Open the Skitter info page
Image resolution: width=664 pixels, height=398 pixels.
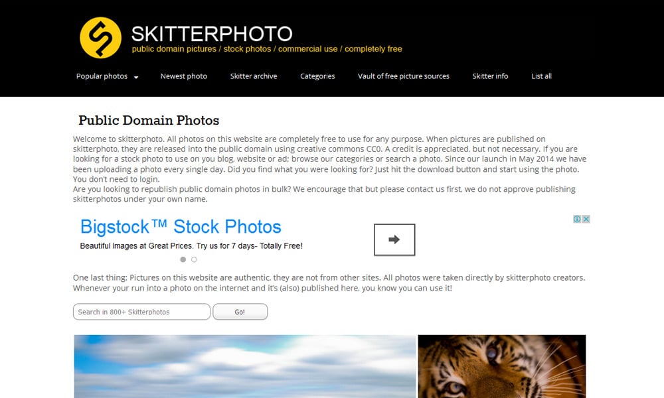491,76
